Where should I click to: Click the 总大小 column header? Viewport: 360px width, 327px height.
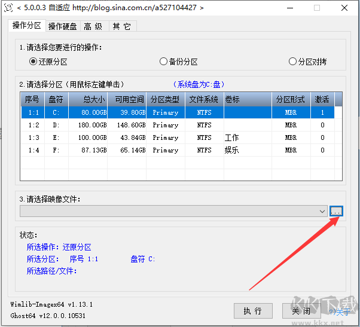tap(88, 99)
